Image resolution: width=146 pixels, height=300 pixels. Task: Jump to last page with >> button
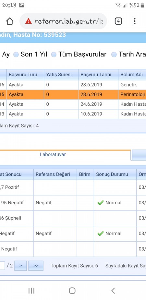click(x=36, y=266)
